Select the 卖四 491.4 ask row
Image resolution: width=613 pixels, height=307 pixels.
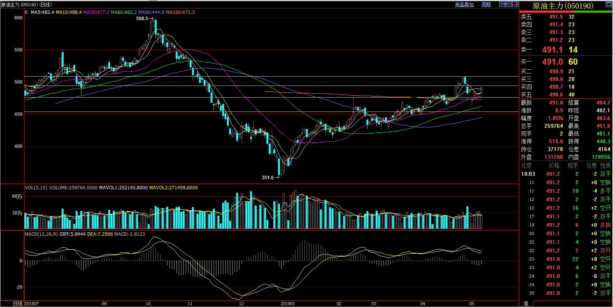click(565, 24)
